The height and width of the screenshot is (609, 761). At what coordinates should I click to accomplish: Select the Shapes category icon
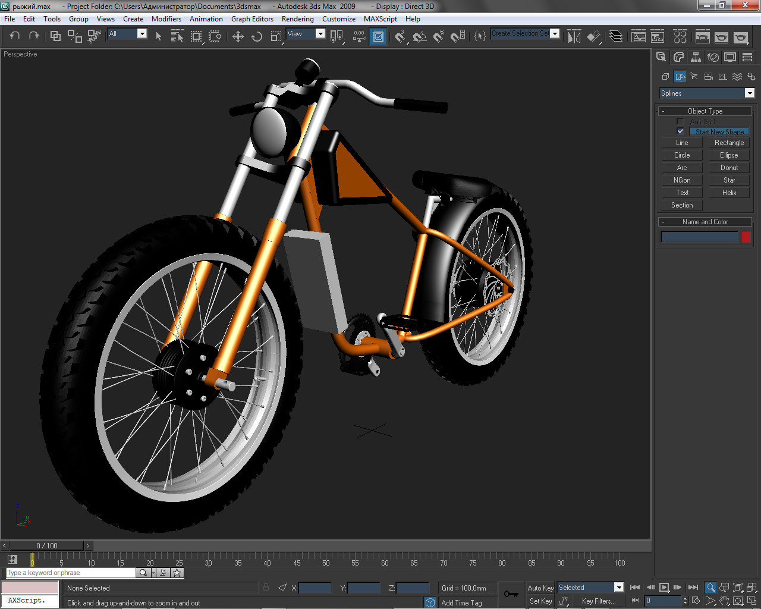point(680,77)
